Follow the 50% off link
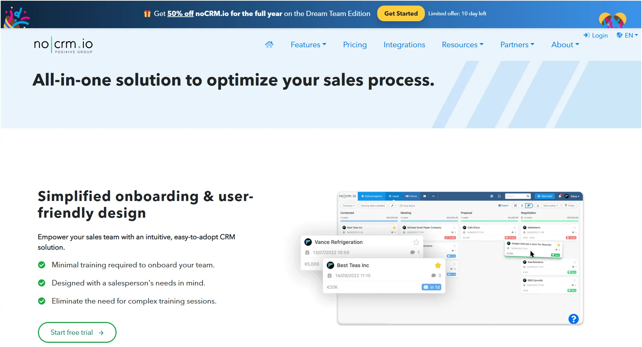This screenshot has height=347, width=642. (180, 14)
